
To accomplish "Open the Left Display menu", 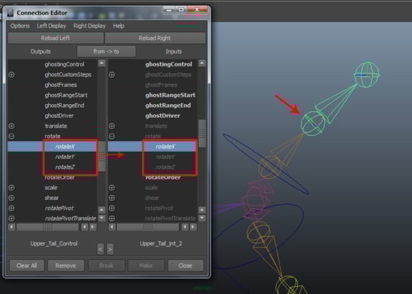I will click(51, 25).
